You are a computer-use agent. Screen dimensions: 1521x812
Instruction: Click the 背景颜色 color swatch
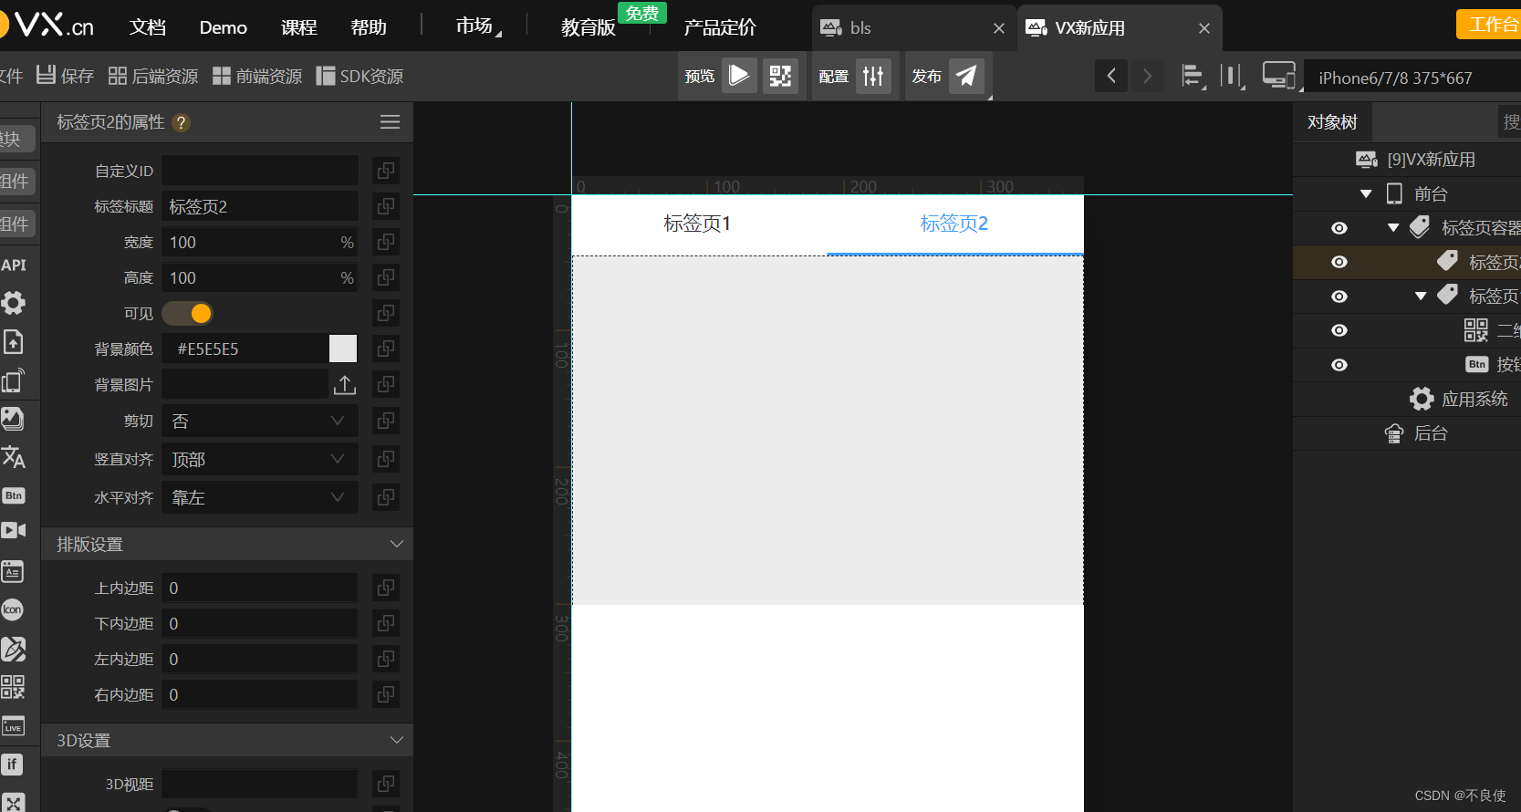pyautogui.click(x=343, y=349)
